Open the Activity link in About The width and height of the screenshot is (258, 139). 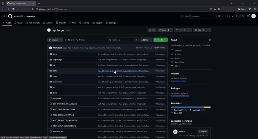pos(176,54)
